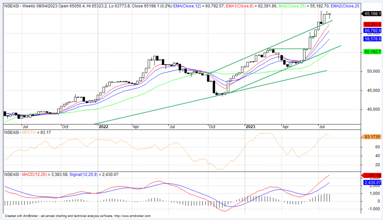The height and width of the screenshot is (220, 383).
Task: Select the 2023 marker on time axis
Action: click(x=250, y=127)
